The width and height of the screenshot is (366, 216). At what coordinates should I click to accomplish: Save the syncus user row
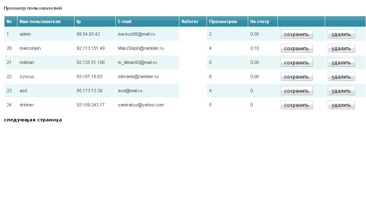296,77
